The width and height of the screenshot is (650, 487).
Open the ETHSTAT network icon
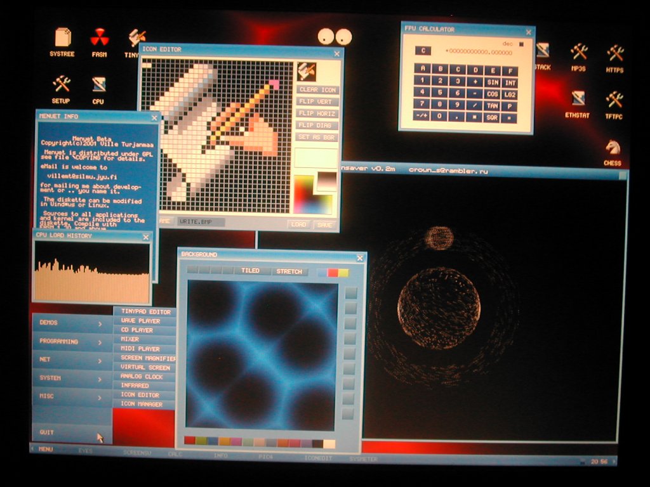pos(578,99)
